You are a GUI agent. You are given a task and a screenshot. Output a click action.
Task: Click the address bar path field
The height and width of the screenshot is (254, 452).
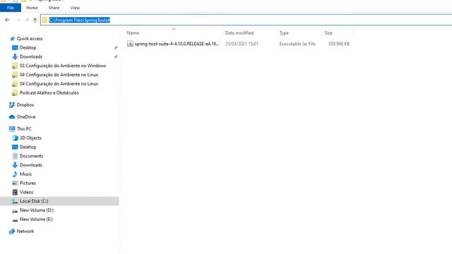click(x=246, y=20)
